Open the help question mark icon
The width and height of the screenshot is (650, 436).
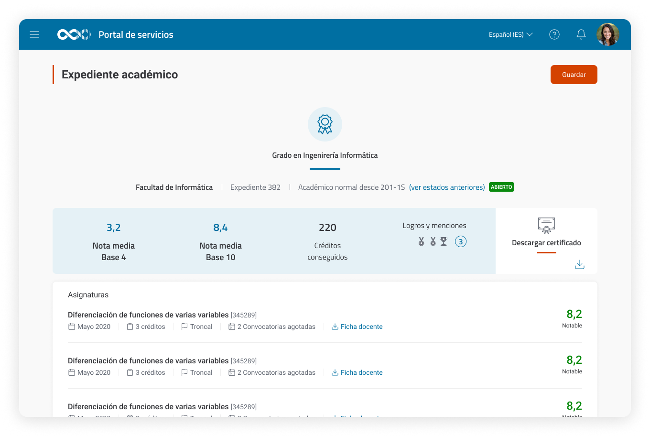pyautogui.click(x=554, y=34)
